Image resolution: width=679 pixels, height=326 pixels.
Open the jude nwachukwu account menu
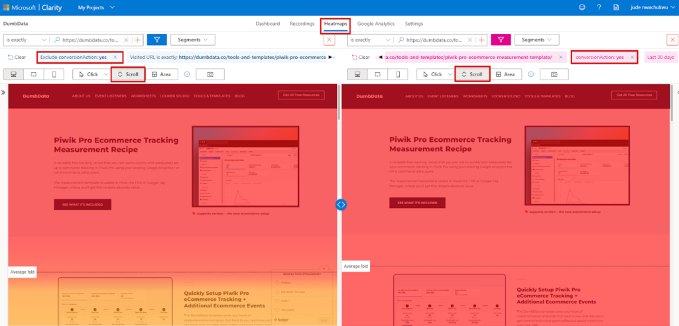[x=653, y=7]
